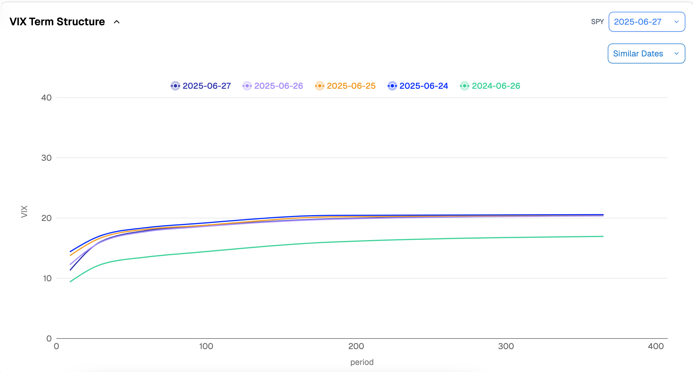The height and width of the screenshot is (372, 693).
Task: Click the blue 2025-06-24 legend marker
Action: [392, 86]
